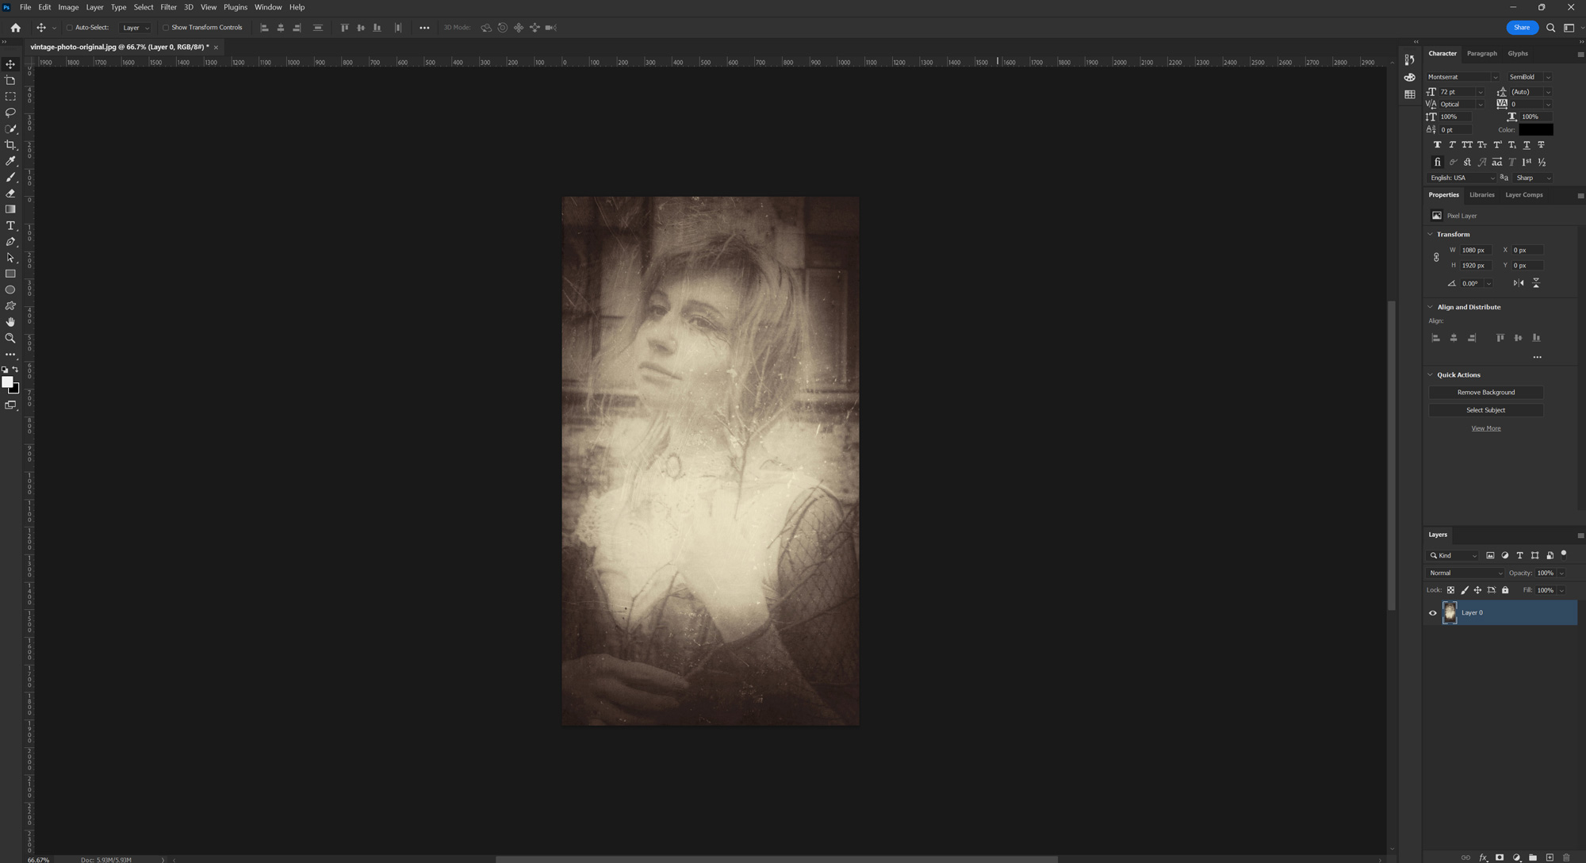Click the Select Subject button

pos(1485,410)
